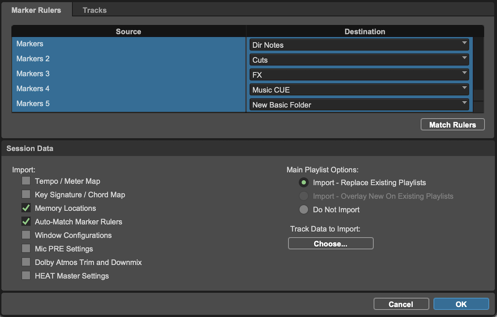497x317 pixels.
Task: Switch to the Tracks tab
Action: tap(94, 10)
